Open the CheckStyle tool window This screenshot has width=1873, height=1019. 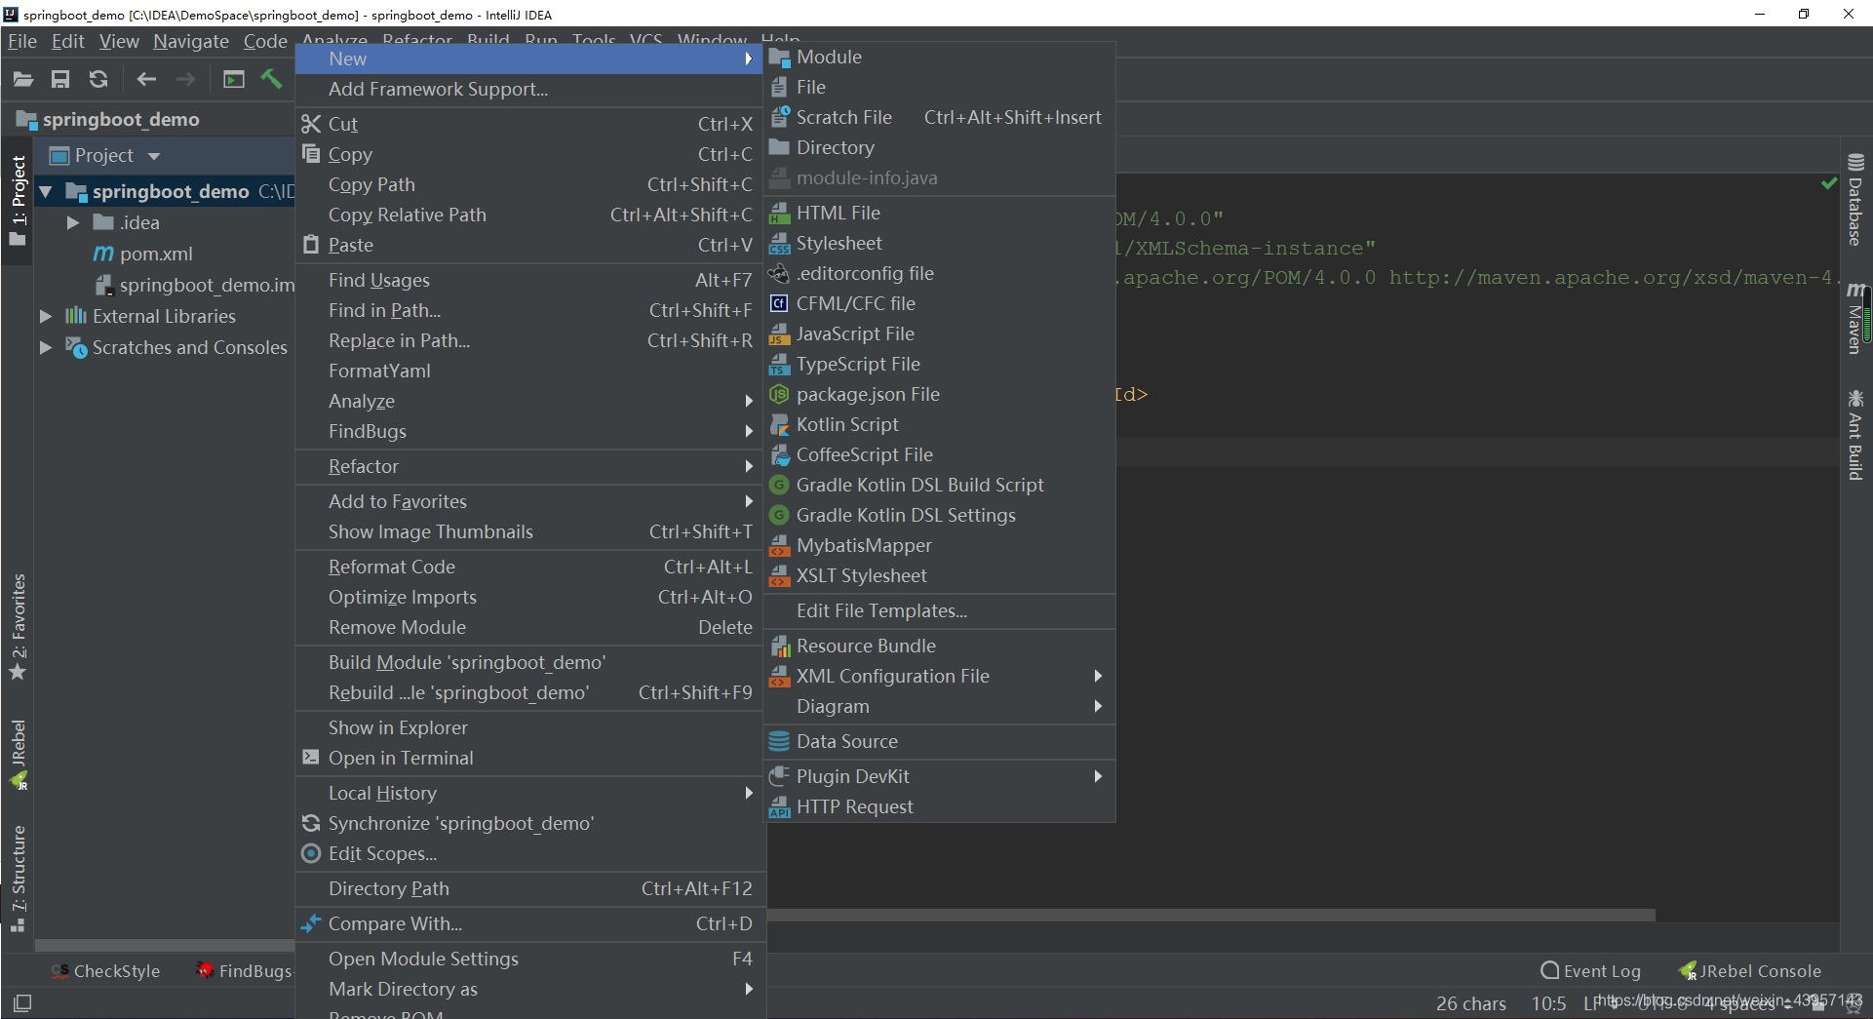[105, 971]
